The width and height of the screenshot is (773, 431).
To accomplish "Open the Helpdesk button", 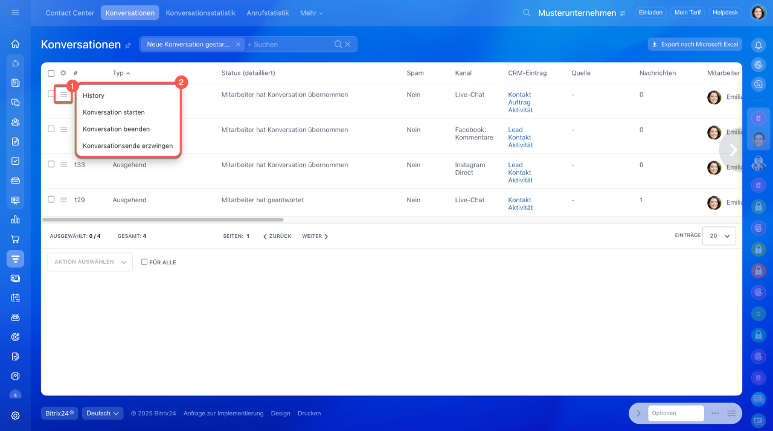I will tap(725, 13).
